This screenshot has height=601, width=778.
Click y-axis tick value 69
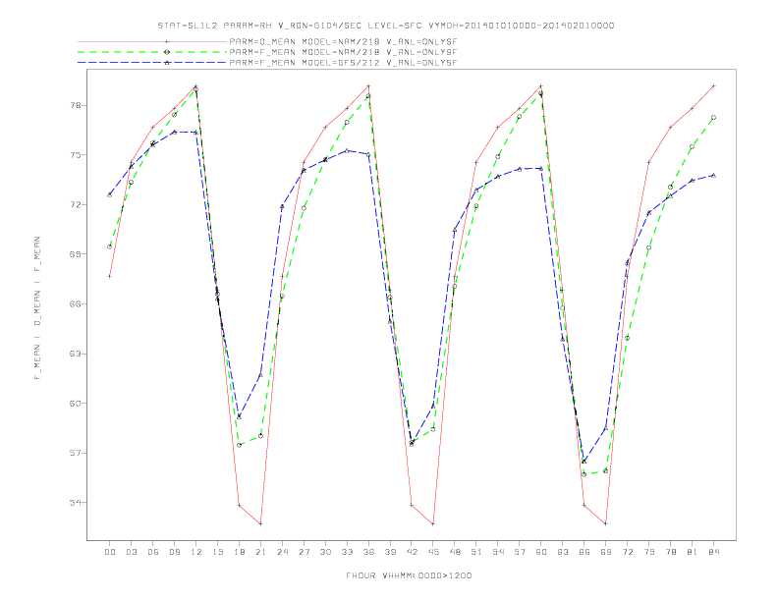[x=76, y=254]
